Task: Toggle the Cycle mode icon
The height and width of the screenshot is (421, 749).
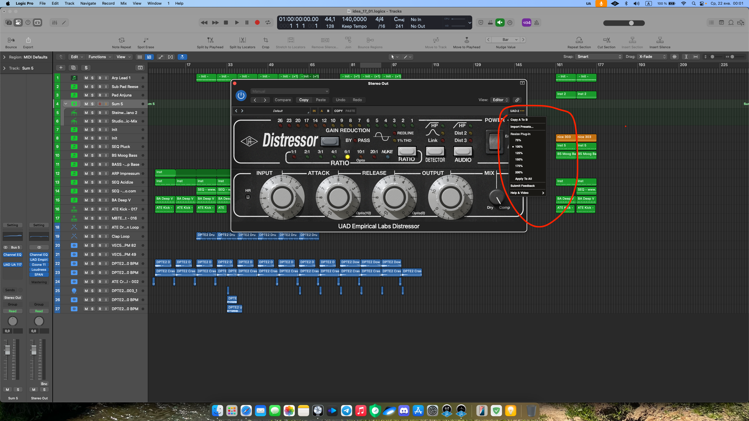Action: [x=268, y=23]
